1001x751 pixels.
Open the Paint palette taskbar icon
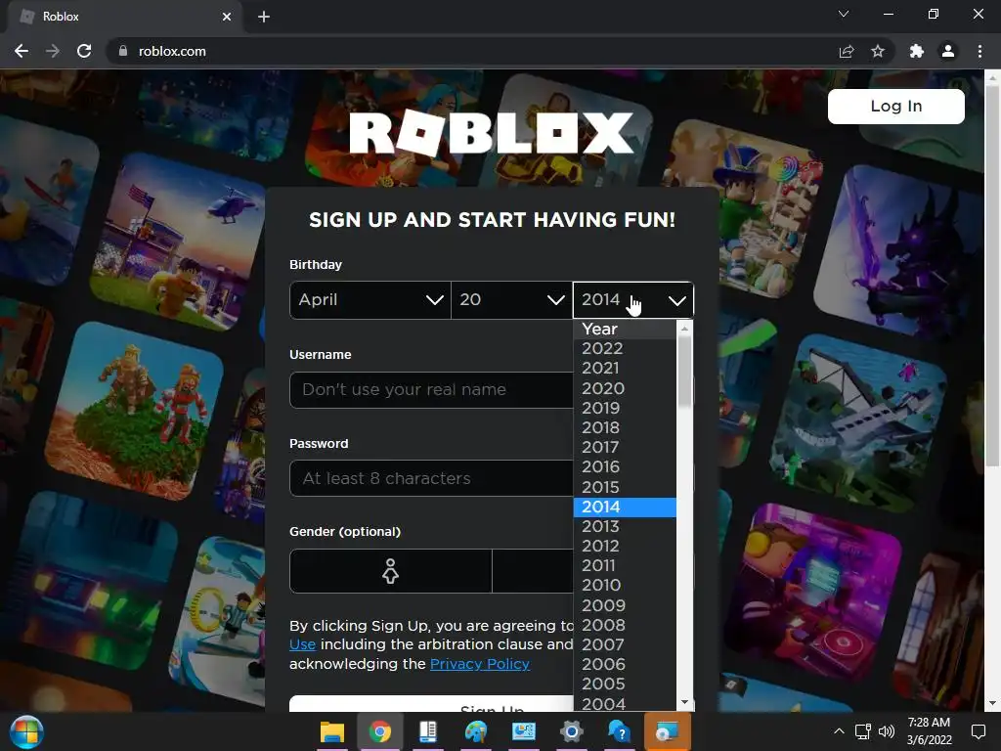476,731
